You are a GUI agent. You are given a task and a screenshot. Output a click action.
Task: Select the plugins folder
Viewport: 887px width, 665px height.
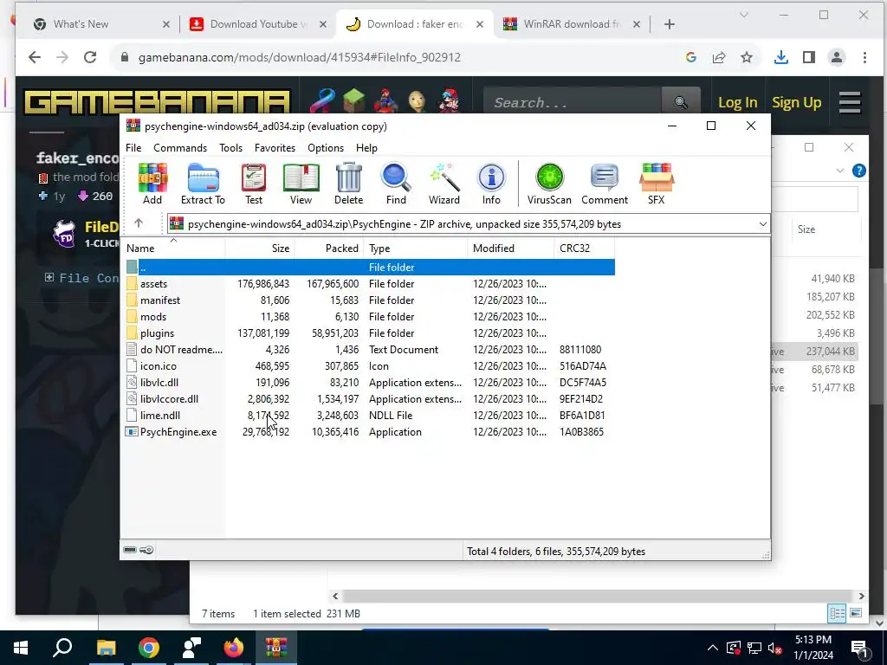[157, 333]
